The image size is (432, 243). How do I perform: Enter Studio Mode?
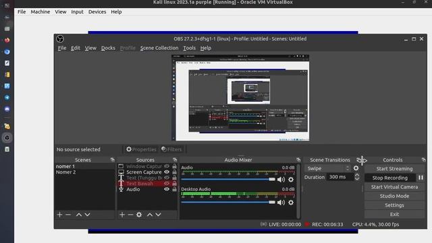coord(394,196)
